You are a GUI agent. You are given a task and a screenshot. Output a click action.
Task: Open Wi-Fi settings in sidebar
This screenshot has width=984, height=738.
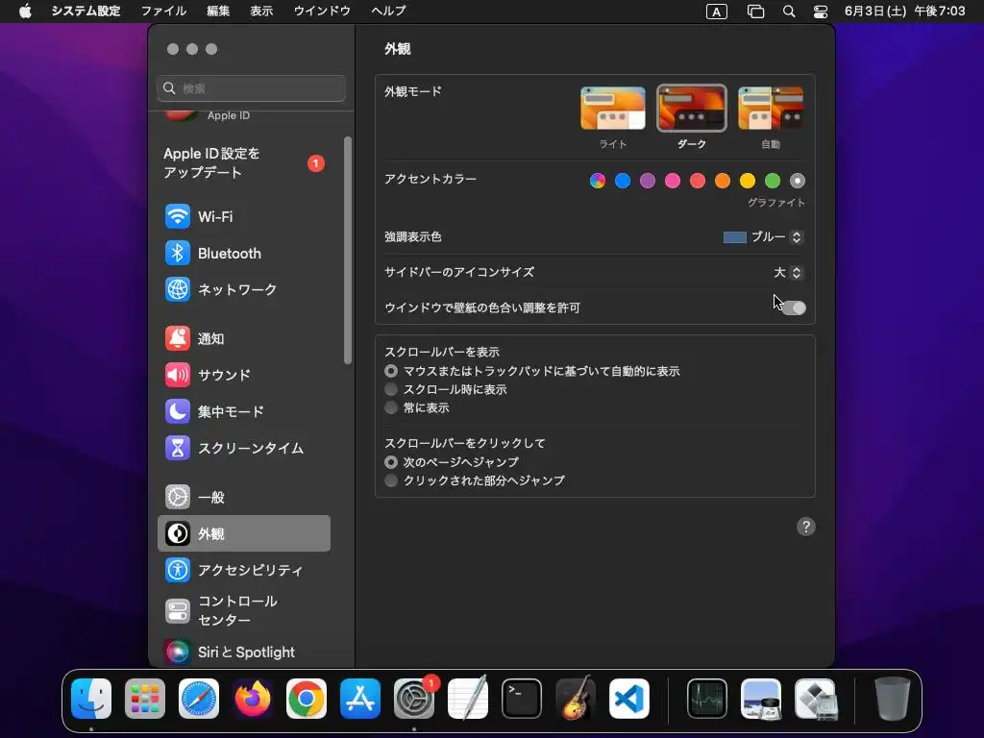tap(243, 216)
